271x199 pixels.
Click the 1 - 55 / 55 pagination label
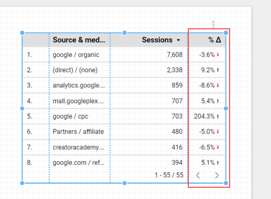pyautogui.click(x=169, y=175)
